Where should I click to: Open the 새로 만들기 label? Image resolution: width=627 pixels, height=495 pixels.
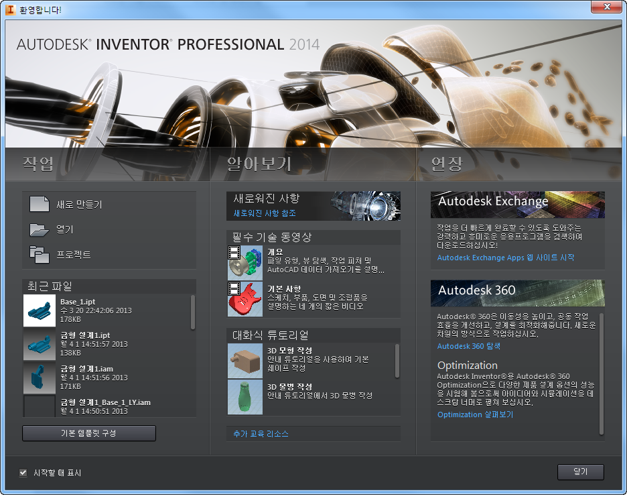(x=79, y=205)
